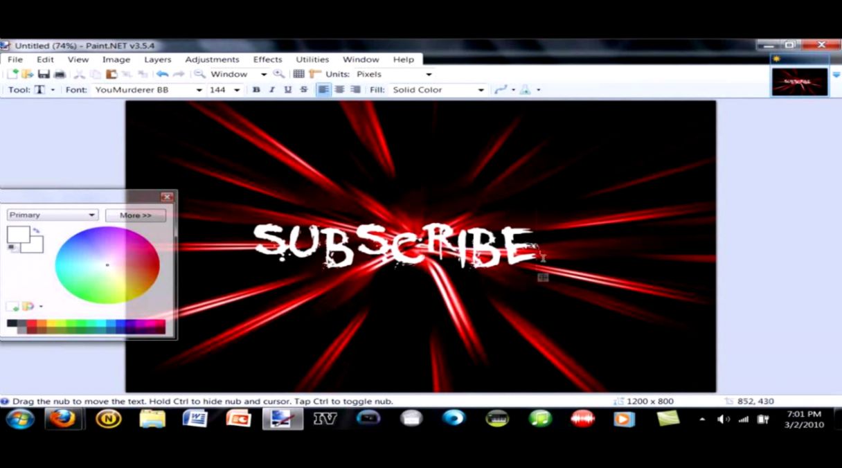Screen dimensions: 842x468
Task: Open the Edit menu
Action: [x=45, y=60]
